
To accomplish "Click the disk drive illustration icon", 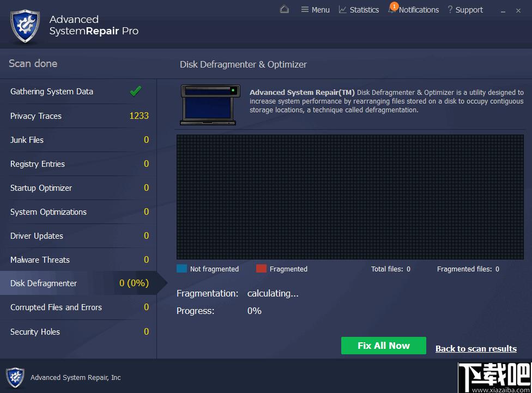I will pyautogui.click(x=210, y=105).
